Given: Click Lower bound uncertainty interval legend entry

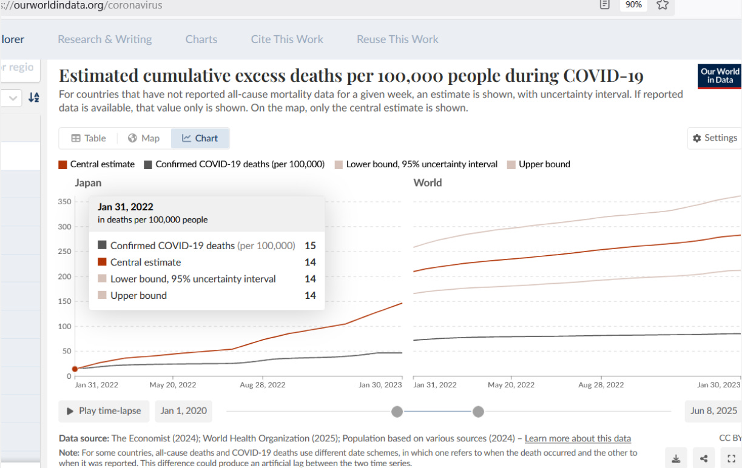Looking at the screenshot, I should point(416,164).
